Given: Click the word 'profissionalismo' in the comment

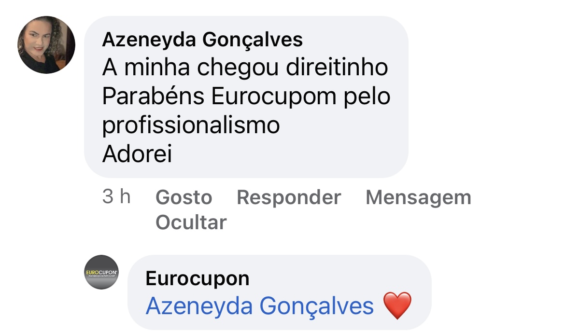Looking at the screenshot, I should coord(191,125).
